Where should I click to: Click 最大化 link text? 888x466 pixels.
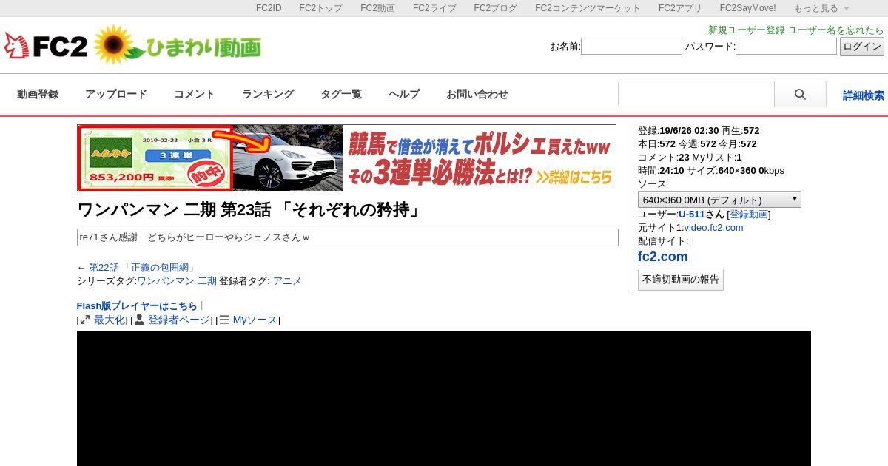tap(110, 320)
